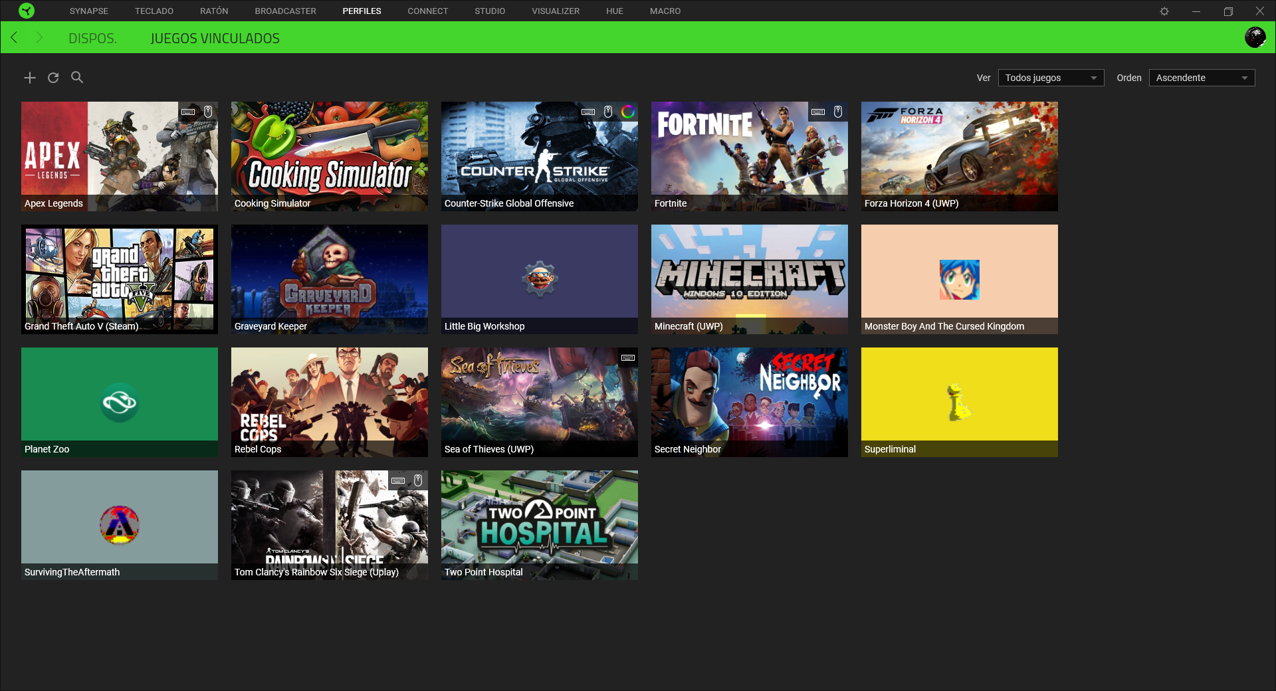Open the VISUALIZER tab
1276x691 pixels.
(x=556, y=11)
